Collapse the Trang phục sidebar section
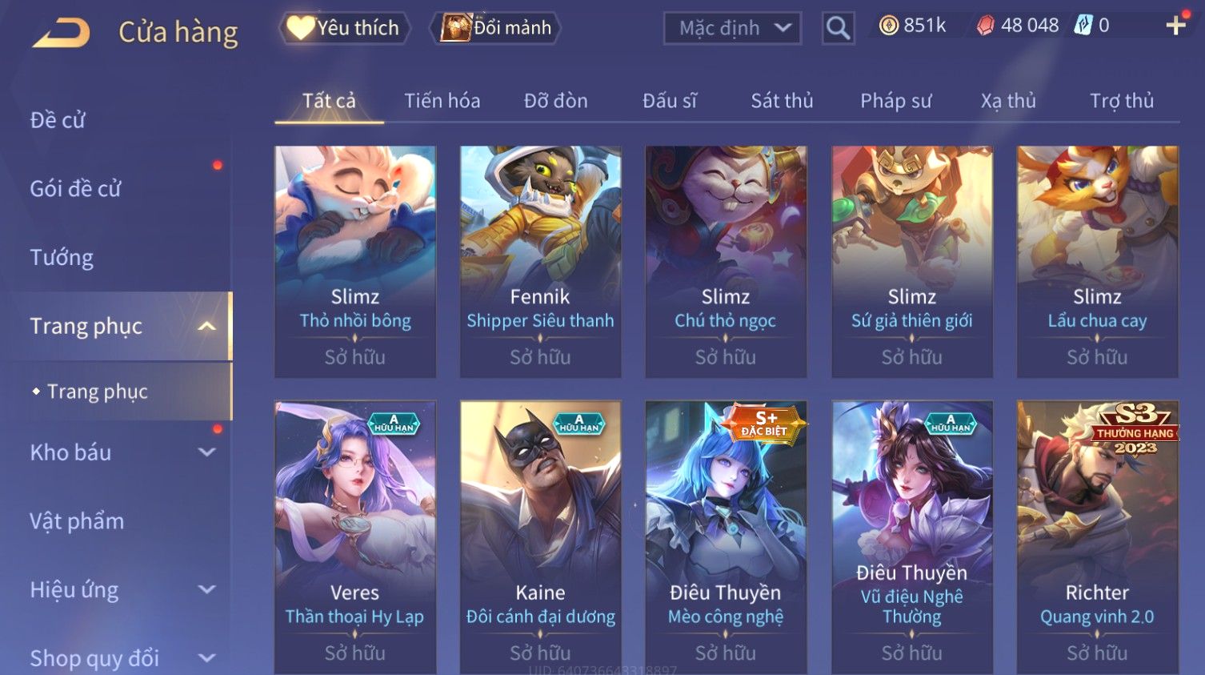The height and width of the screenshot is (675, 1205). pyautogui.click(x=207, y=326)
